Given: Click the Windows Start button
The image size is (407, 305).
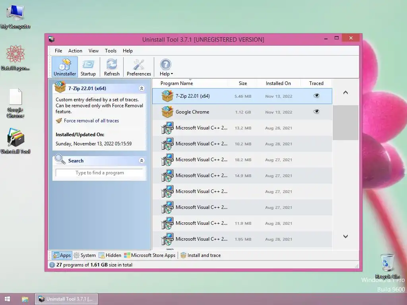Looking at the screenshot, I should pos(7,299).
